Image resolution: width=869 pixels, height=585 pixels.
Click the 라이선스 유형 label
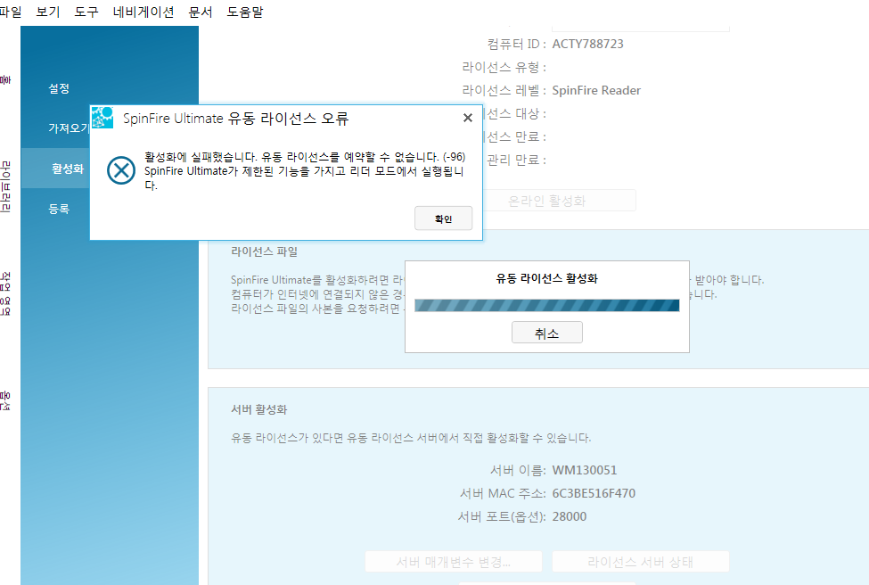click(504, 67)
